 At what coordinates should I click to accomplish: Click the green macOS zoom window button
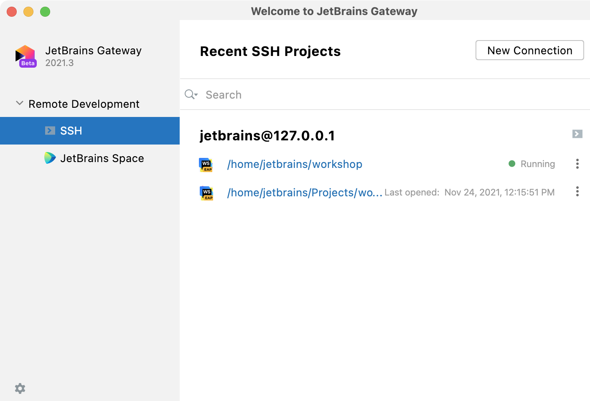pos(45,12)
